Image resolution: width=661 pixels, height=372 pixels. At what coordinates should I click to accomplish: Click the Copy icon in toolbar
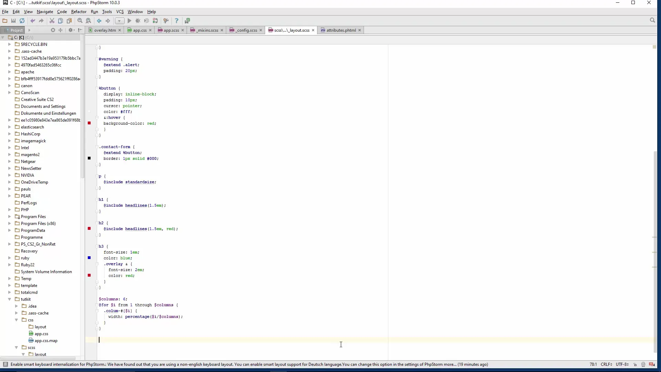(61, 21)
